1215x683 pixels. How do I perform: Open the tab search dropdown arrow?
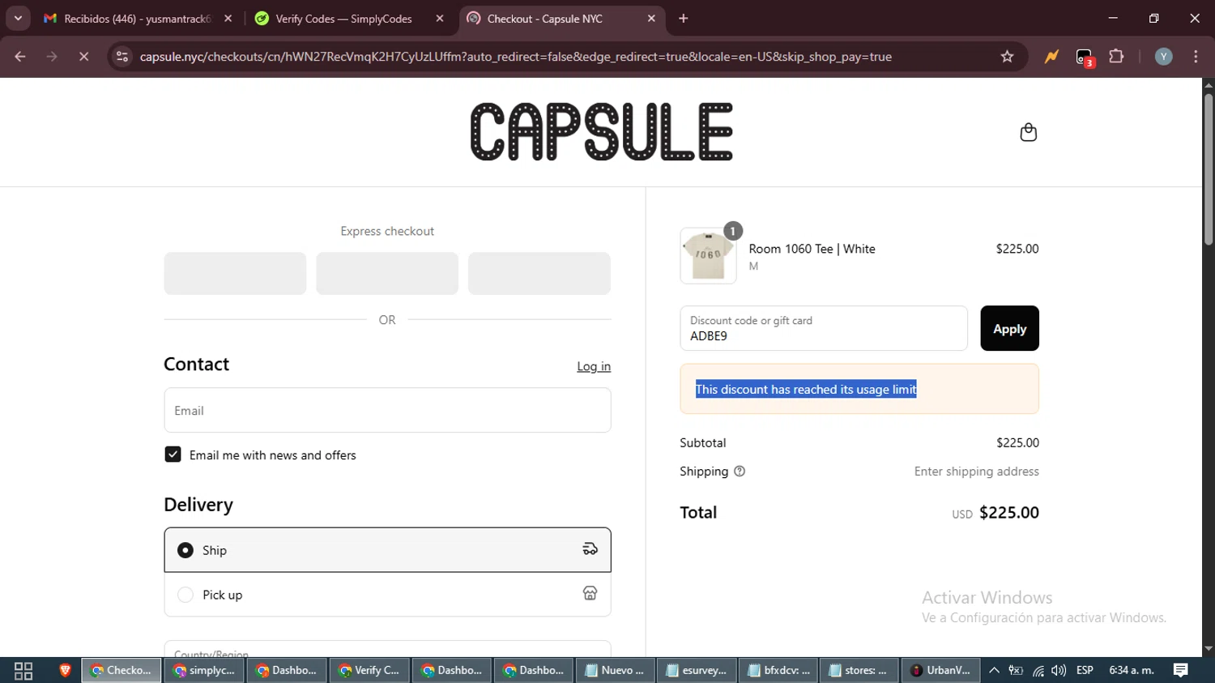click(18, 19)
